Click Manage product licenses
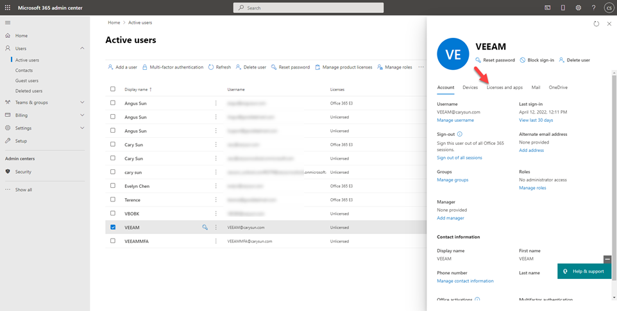Screen dimensions: 617x311 [x=344, y=67]
